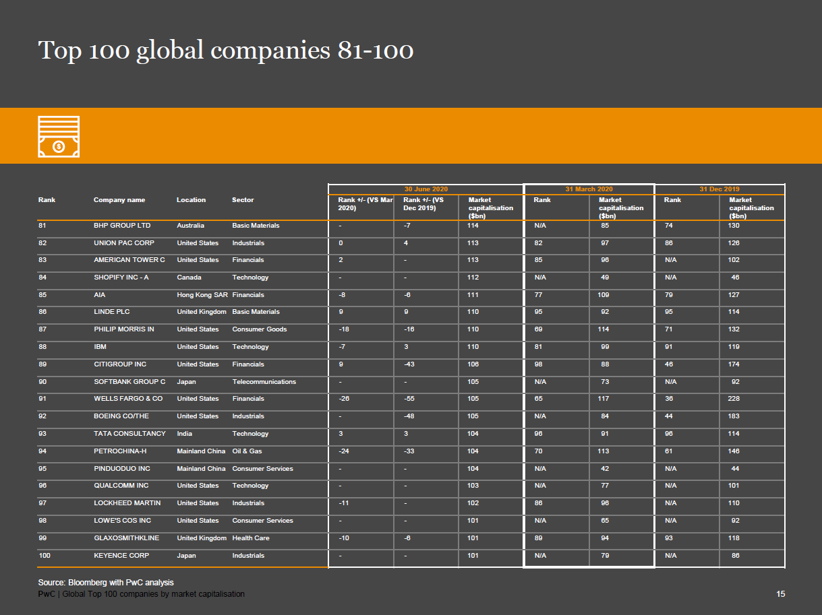Select the 'AIA' company cell
Image resolution: width=822 pixels, height=615 pixels.
click(100, 295)
